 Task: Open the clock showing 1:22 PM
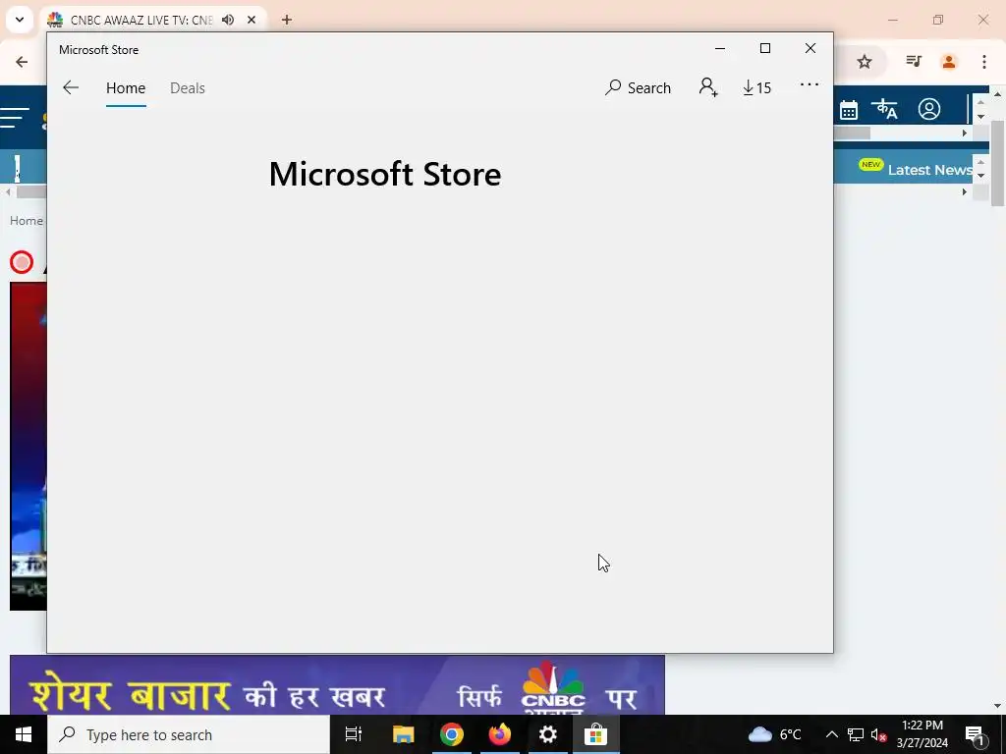tap(922, 734)
